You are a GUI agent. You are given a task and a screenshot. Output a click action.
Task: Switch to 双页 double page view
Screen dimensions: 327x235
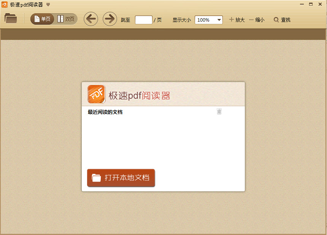[66, 19]
